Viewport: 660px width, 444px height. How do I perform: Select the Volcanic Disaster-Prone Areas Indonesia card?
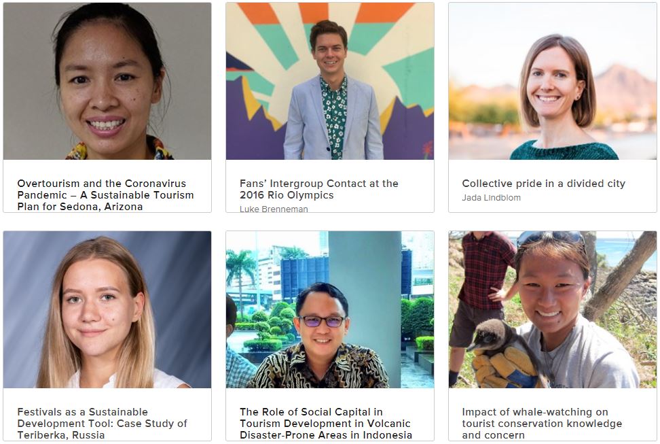click(x=330, y=336)
